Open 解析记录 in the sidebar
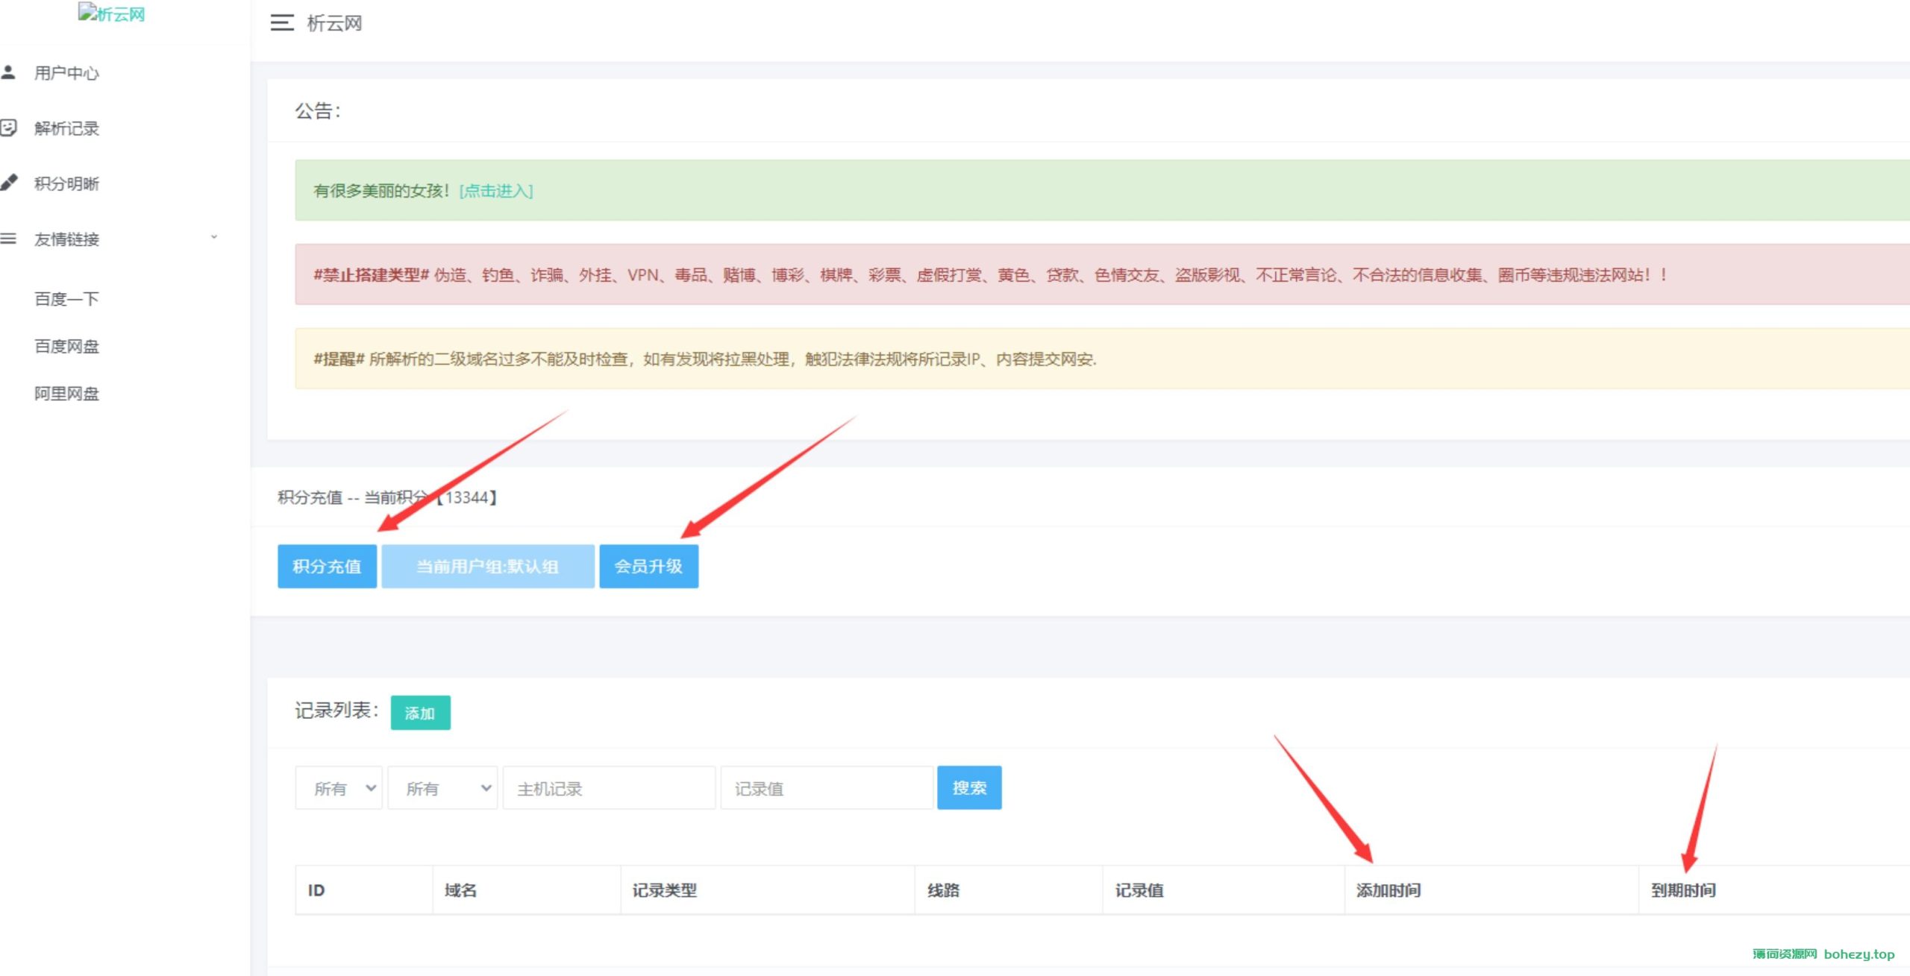The height and width of the screenshot is (976, 1910). [66, 128]
